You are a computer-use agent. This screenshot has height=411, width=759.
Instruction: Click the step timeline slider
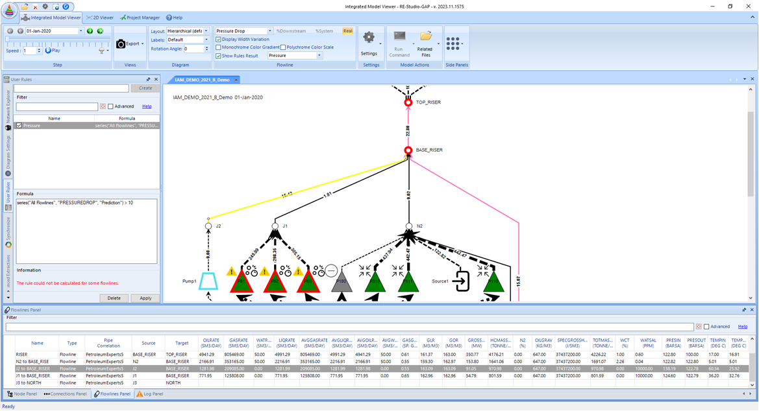pos(58,40)
